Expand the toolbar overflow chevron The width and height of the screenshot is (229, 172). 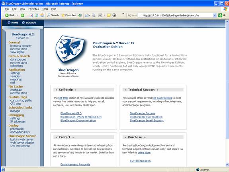(x=123, y=14)
